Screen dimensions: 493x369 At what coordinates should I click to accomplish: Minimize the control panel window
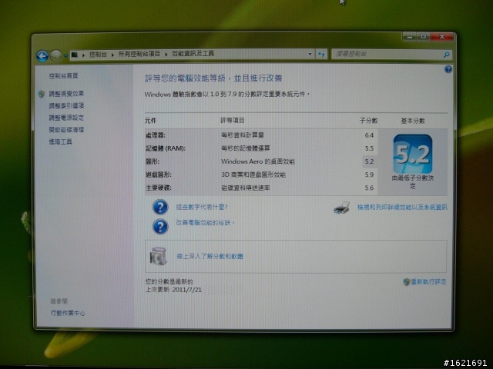[x=409, y=37]
